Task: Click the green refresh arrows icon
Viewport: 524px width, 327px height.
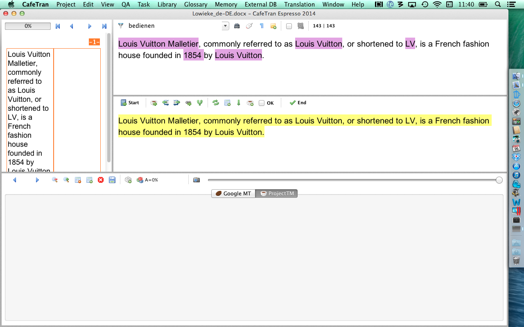Action: (216, 103)
